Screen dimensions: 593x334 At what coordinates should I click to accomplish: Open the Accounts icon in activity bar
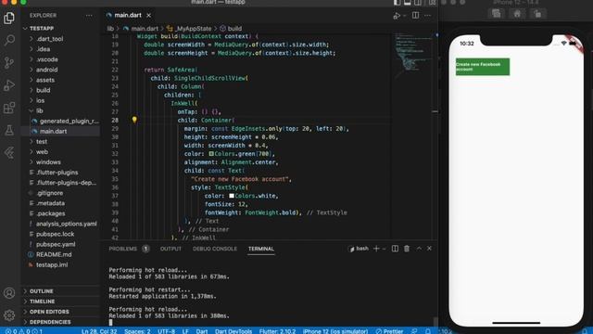click(9, 293)
